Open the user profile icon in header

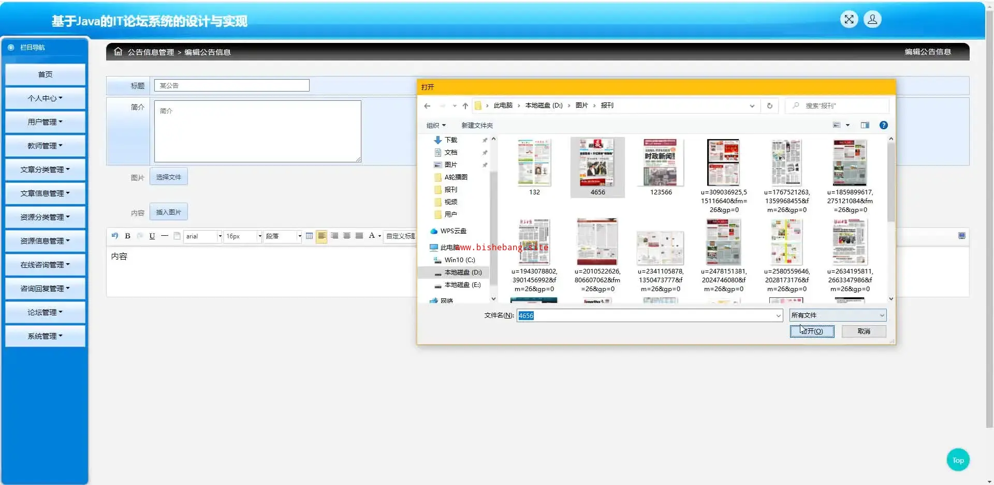pyautogui.click(x=872, y=20)
